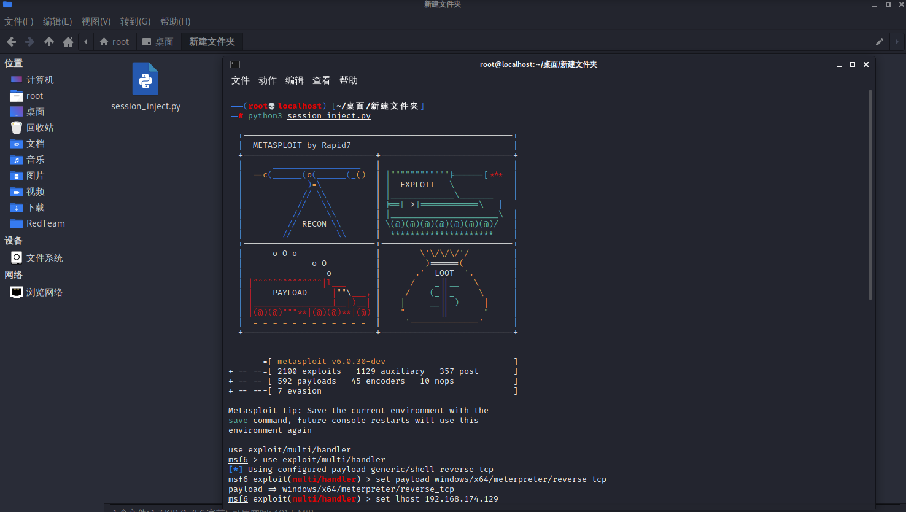The width and height of the screenshot is (906, 512).
Task: Close the terminal window
Action: coord(866,64)
